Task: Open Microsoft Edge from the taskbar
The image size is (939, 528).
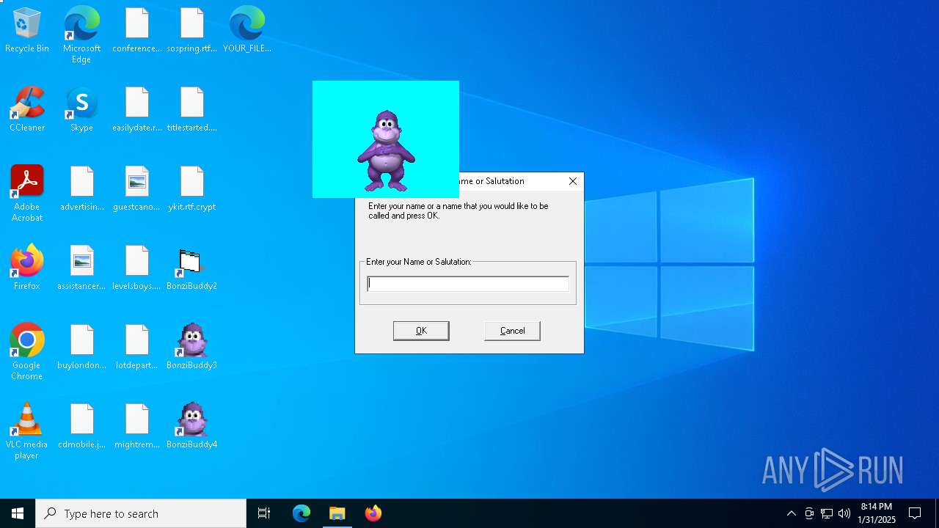Action: (x=302, y=513)
